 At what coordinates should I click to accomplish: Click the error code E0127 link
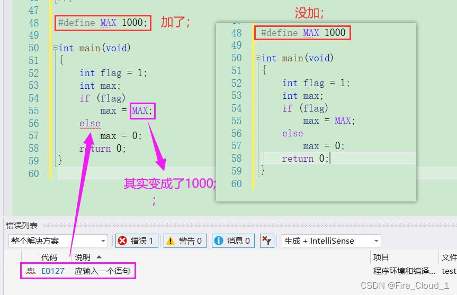click(53, 271)
